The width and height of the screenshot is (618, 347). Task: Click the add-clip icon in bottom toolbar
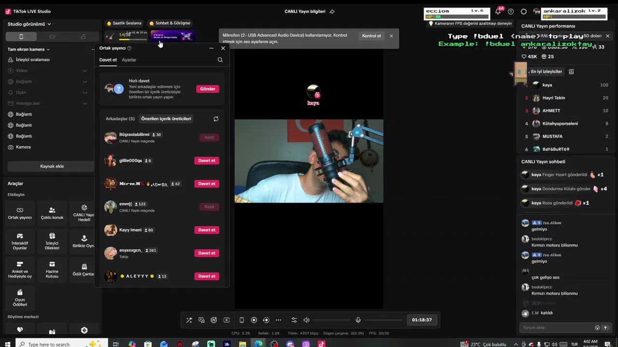tap(226, 320)
